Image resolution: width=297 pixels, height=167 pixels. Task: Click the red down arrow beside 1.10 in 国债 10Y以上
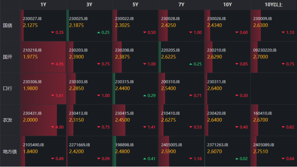tap(283, 33)
